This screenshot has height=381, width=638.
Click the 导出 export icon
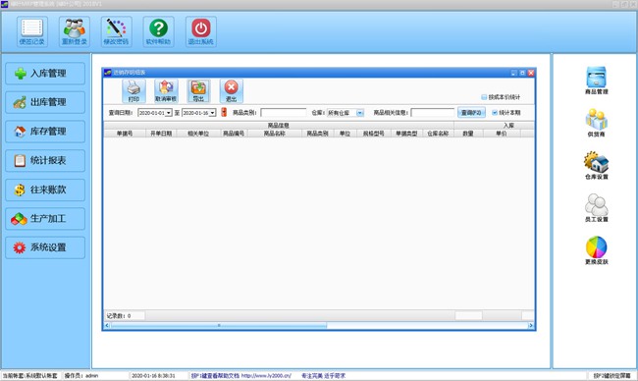pos(198,90)
